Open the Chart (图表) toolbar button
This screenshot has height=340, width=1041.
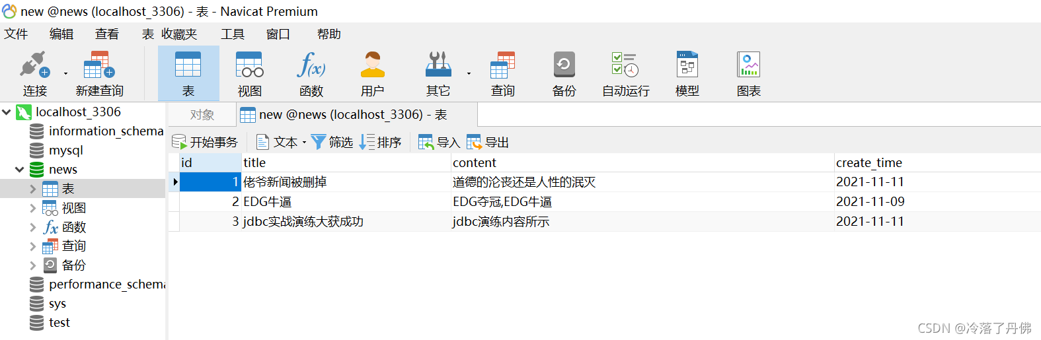click(749, 74)
